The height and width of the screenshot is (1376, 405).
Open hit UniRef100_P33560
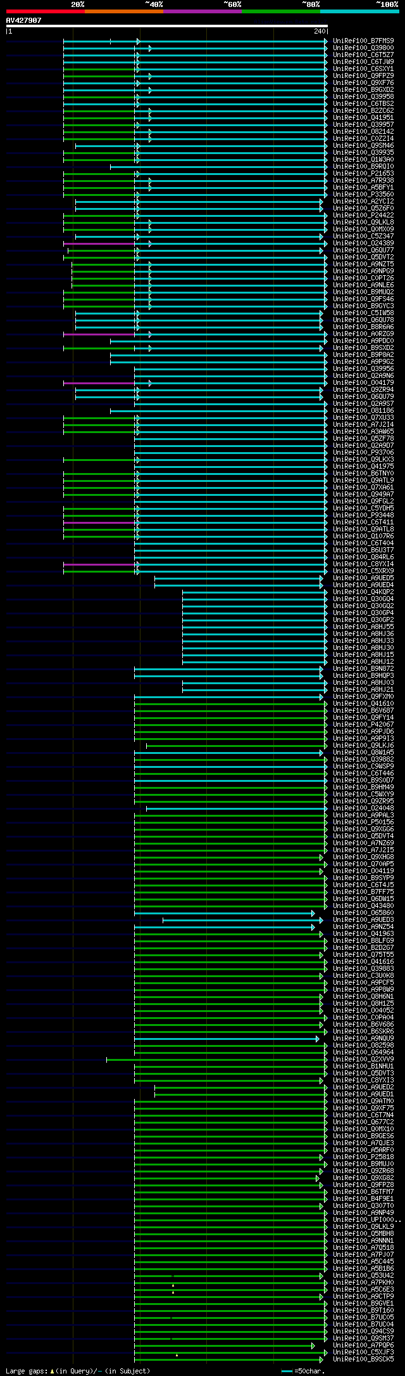coord(363,194)
